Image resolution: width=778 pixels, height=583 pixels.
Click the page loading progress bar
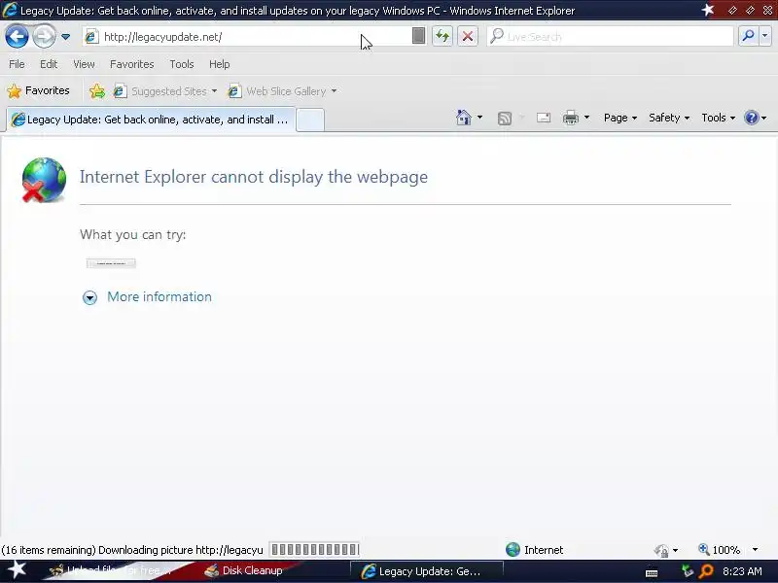coord(314,549)
